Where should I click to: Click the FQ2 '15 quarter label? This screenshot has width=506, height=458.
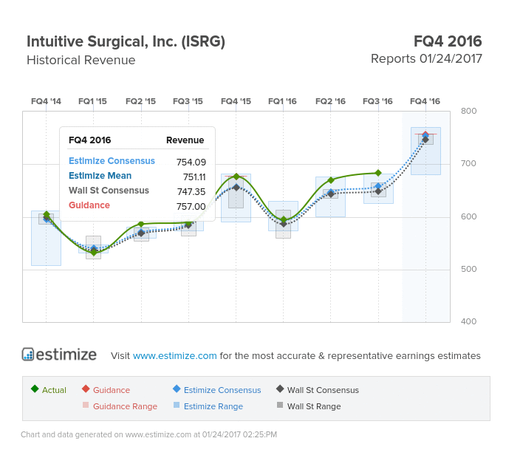click(140, 101)
